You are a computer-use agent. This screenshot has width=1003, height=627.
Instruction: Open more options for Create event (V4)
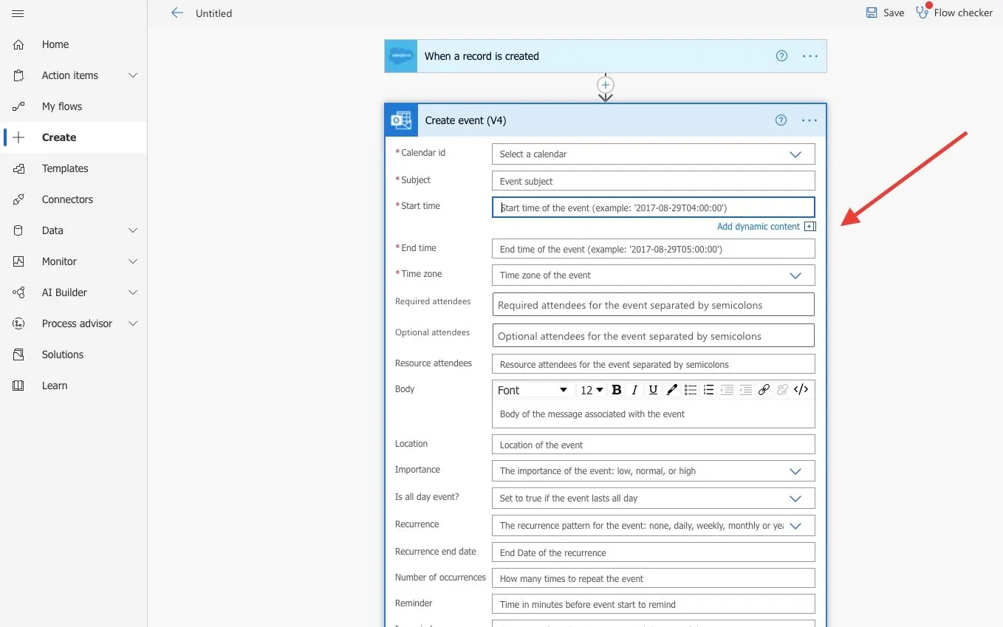point(809,120)
